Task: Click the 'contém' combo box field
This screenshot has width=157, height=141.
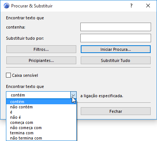Action: point(38,95)
